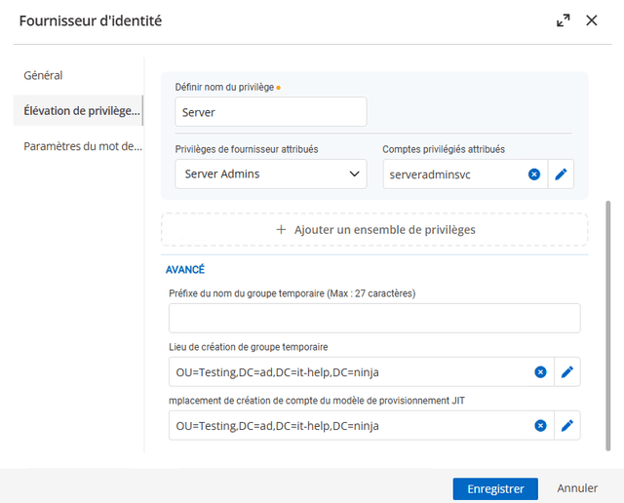
Task: Edit the JIT provisioning account location
Action: tap(566, 426)
